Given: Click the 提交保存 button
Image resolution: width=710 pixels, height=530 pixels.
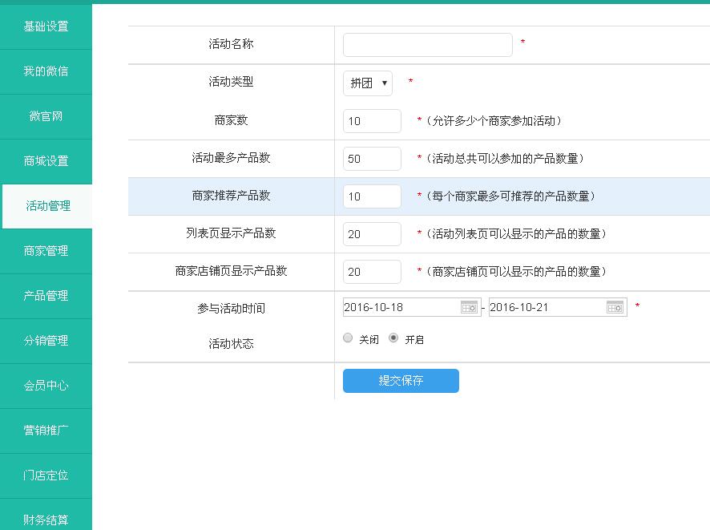Looking at the screenshot, I should (x=401, y=381).
